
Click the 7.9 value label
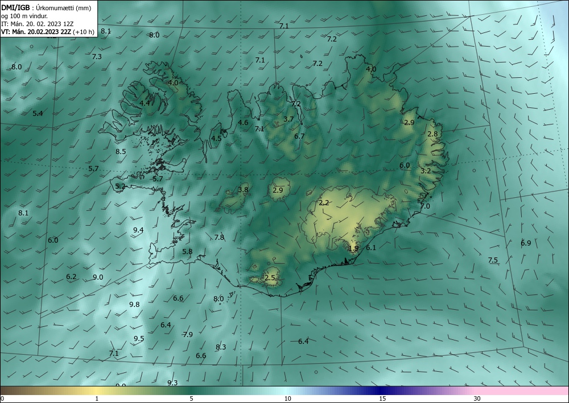click(188, 334)
